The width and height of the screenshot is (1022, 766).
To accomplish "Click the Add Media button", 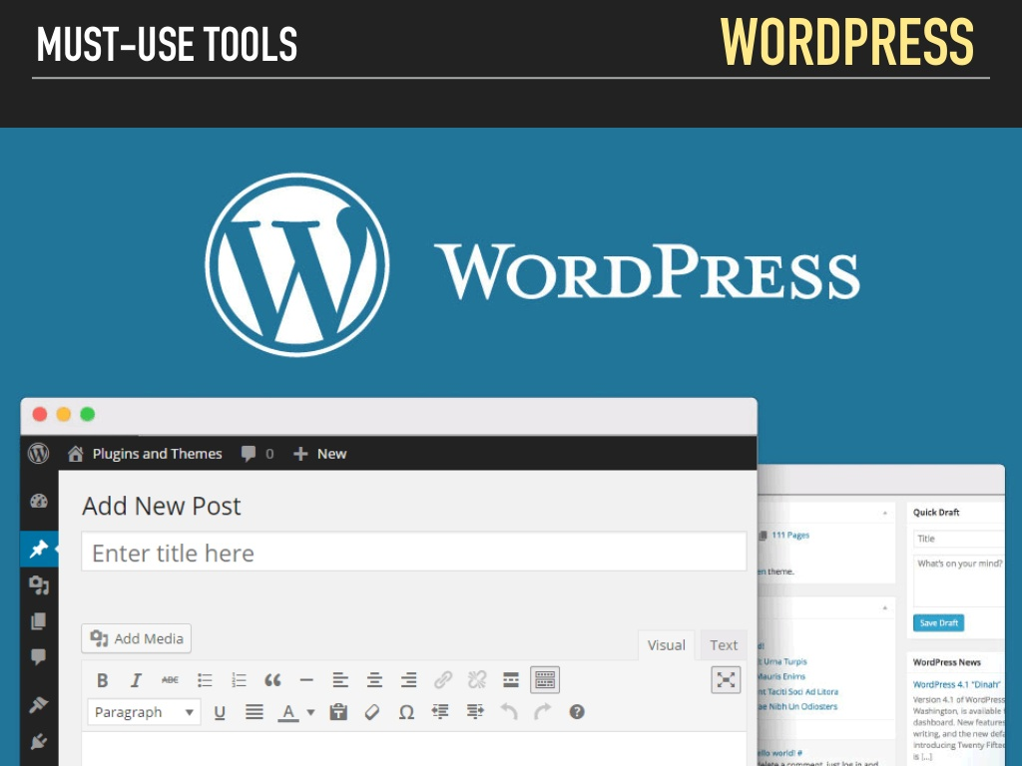I will 136,638.
